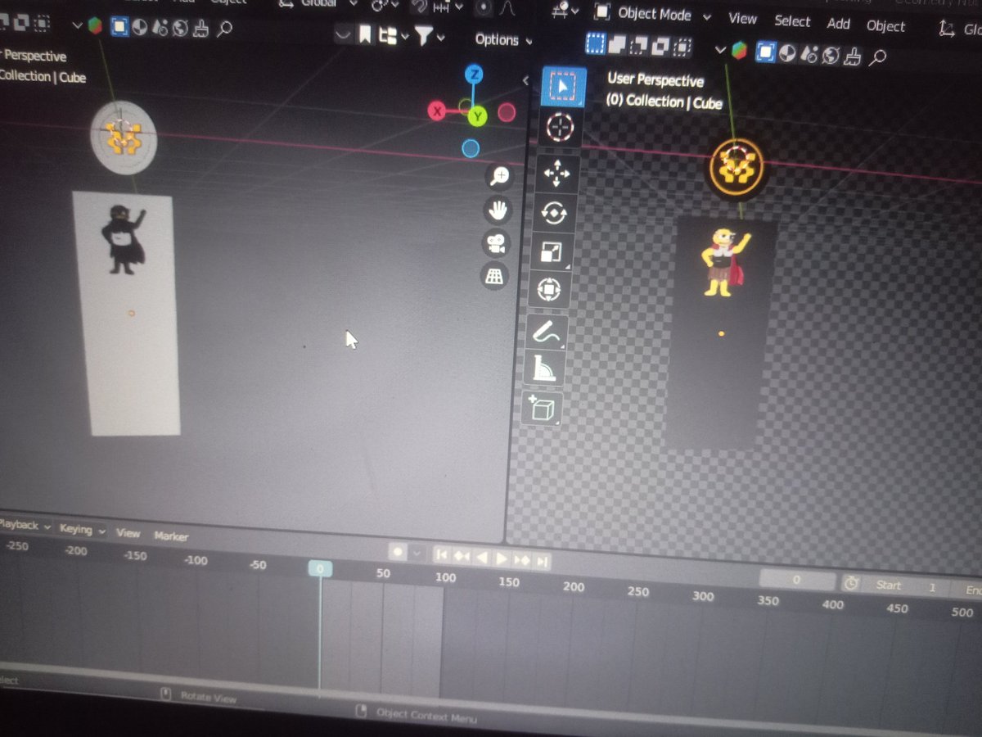Click the current frame number field

796,580
